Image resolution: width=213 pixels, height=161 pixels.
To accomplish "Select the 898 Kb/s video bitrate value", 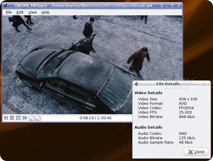I will pos(187,117).
